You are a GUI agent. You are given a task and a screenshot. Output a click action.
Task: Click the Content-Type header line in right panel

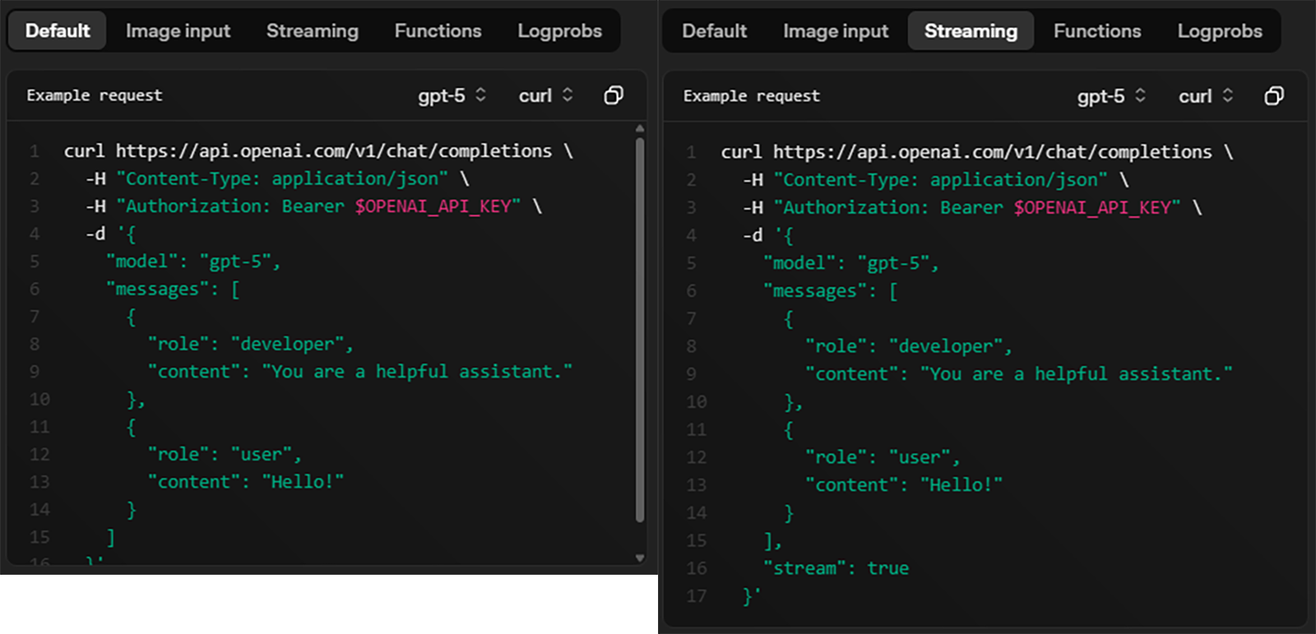(935, 180)
